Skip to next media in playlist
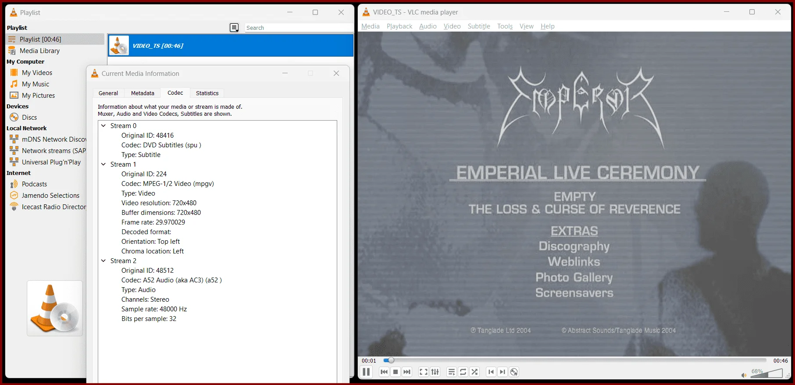 (407, 372)
